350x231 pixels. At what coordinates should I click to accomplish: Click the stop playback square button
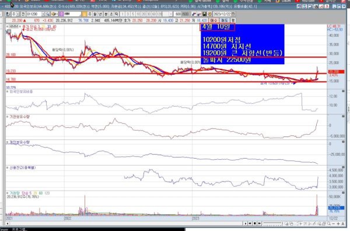(x=255, y=223)
